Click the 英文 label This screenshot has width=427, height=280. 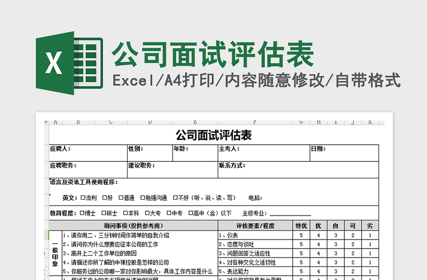(x=70, y=198)
